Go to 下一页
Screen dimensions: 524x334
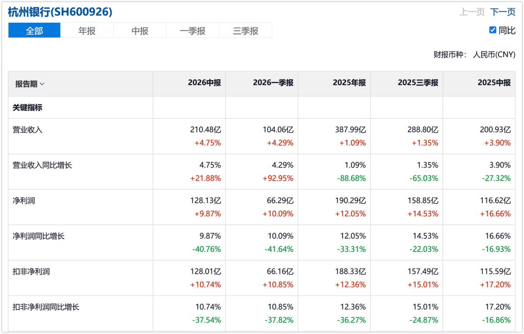click(x=503, y=12)
